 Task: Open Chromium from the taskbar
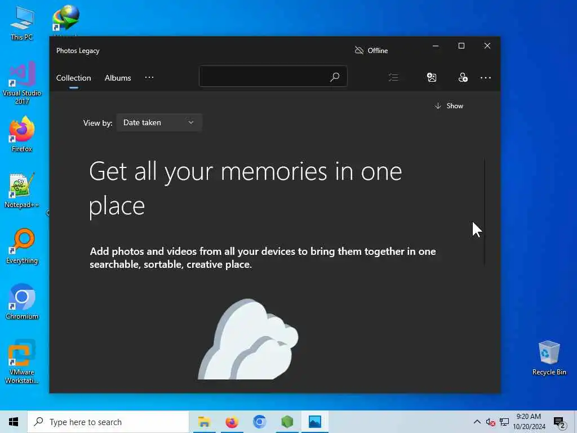(259, 422)
